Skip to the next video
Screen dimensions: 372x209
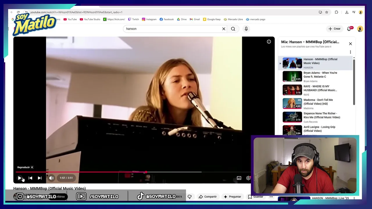click(x=40, y=178)
